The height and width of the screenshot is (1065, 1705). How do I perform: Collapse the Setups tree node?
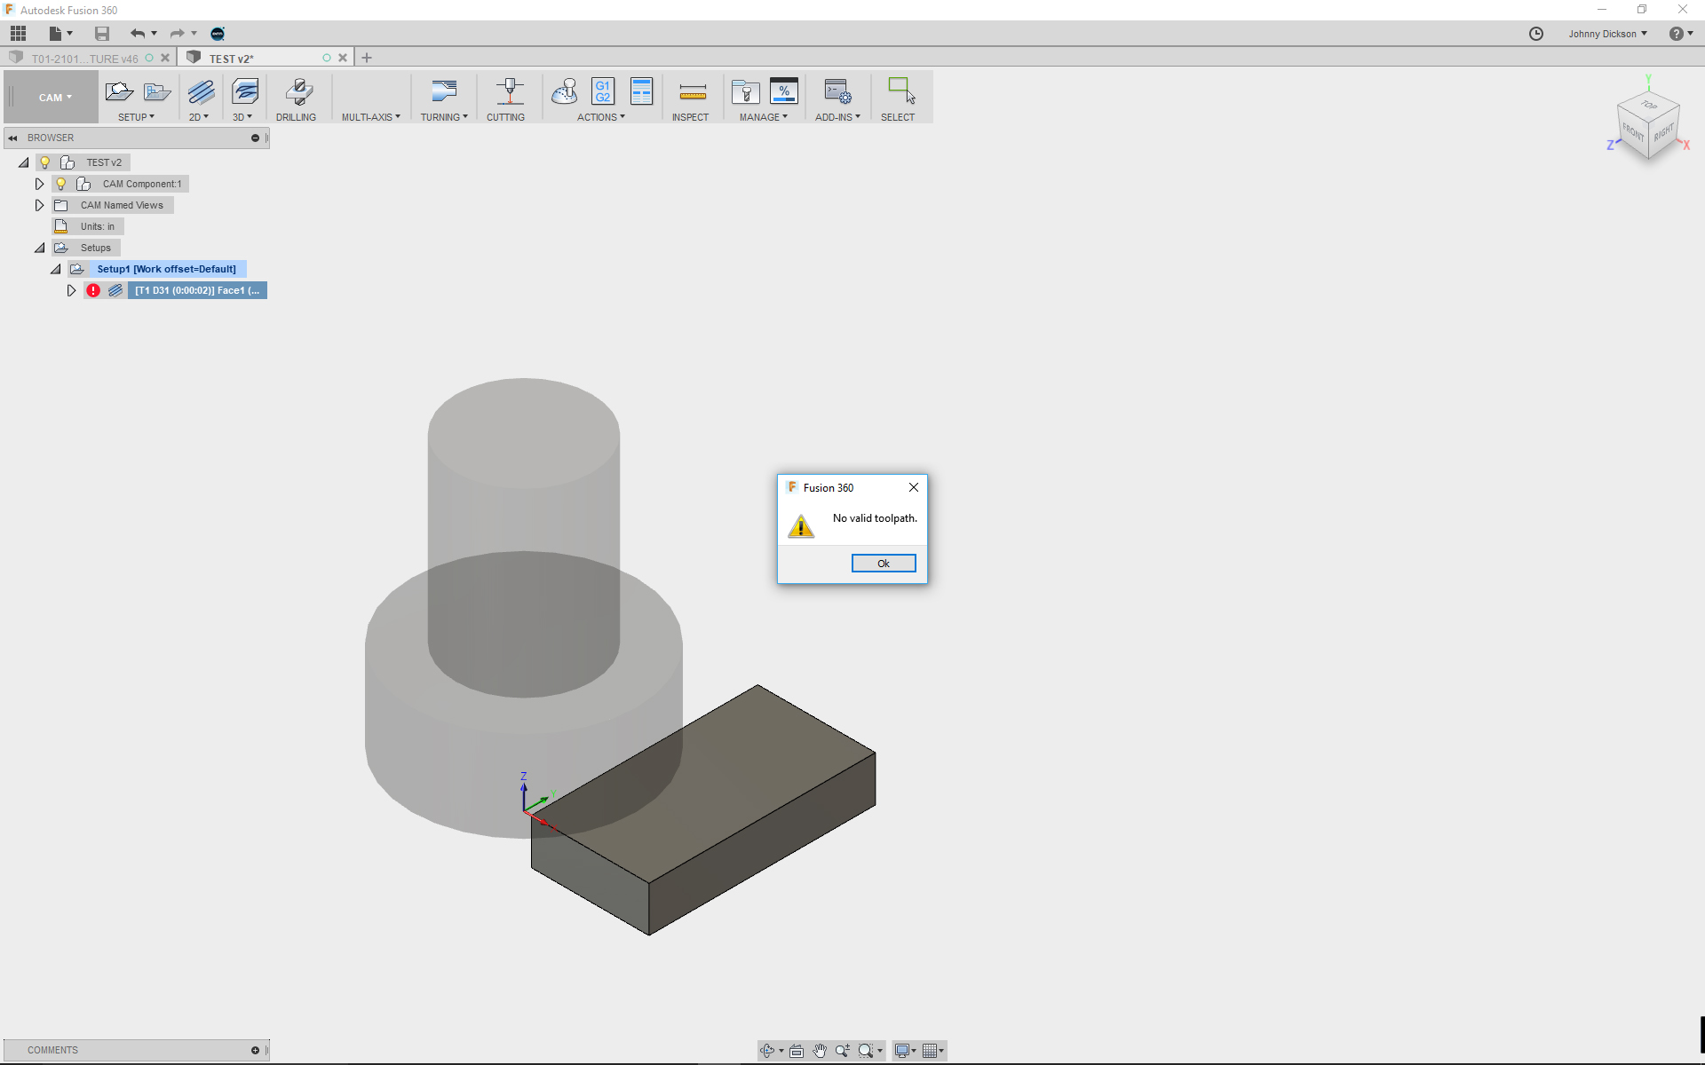click(39, 248)
